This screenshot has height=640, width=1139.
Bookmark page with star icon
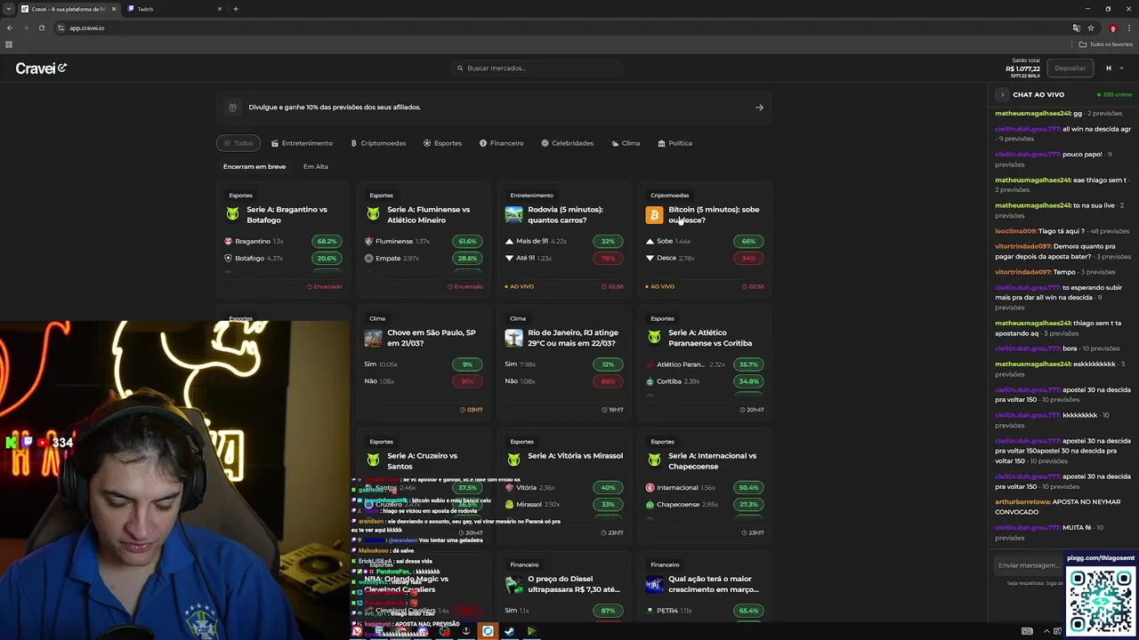(1090, 28)
